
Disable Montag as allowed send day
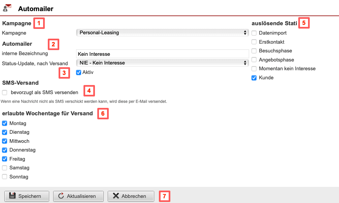(5, 123)
